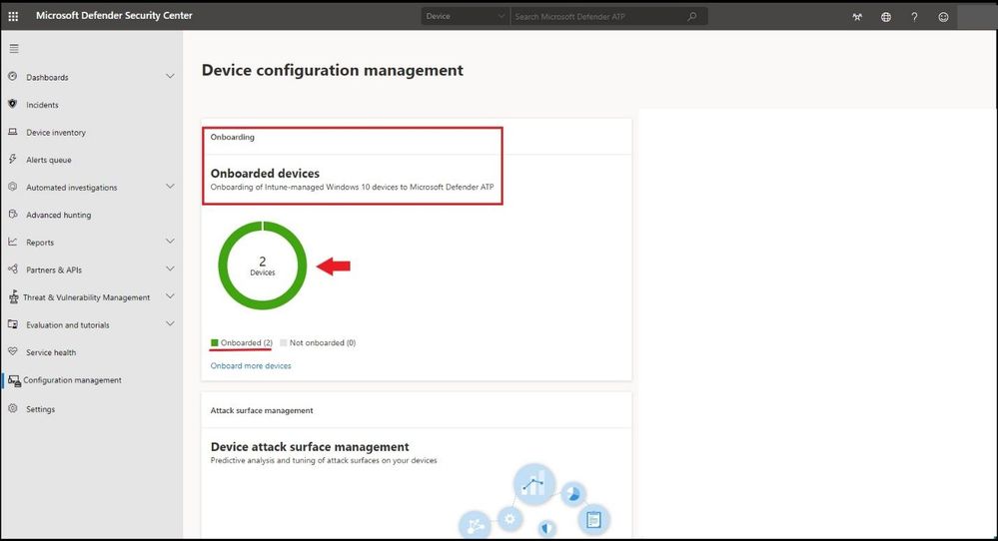Expand Evaluation and tutorials chevron
The width and height of the screenshot is (998, 541).
170,323
